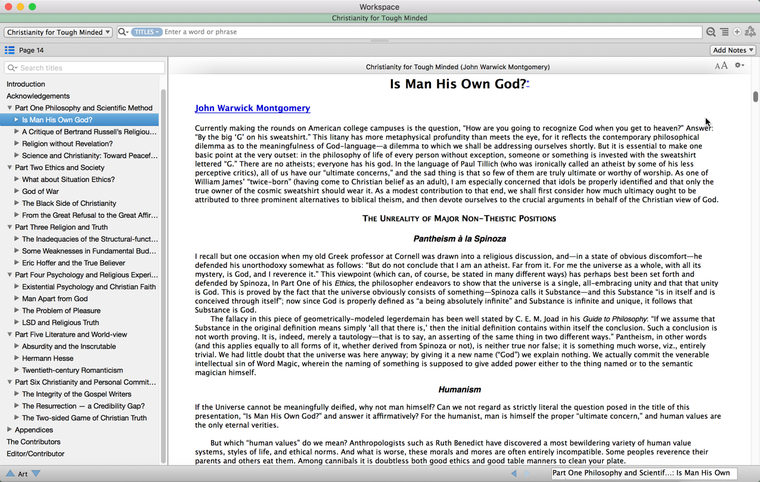Expand the Hermann Hesse entry
This screenshot has height=482, width=760.
coord(17,359)
